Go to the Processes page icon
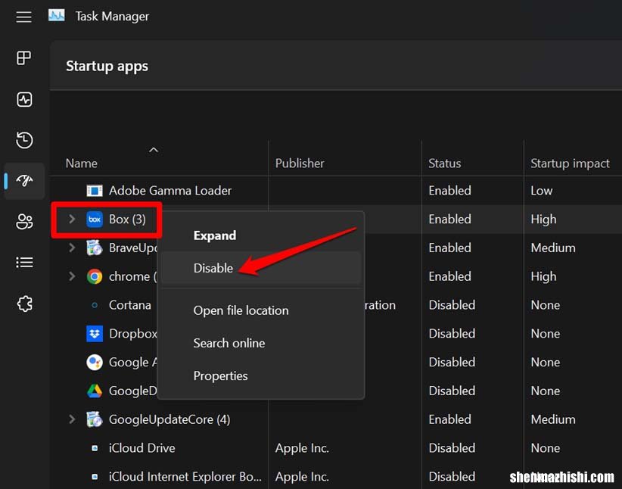 (x=24, y=58)
